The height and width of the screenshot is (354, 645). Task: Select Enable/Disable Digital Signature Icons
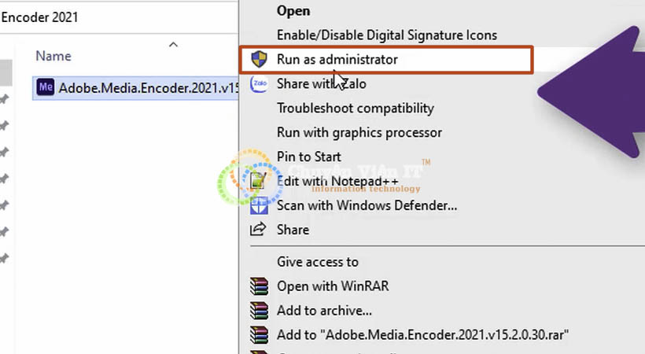pyautogui.click(x=387, y=35)
